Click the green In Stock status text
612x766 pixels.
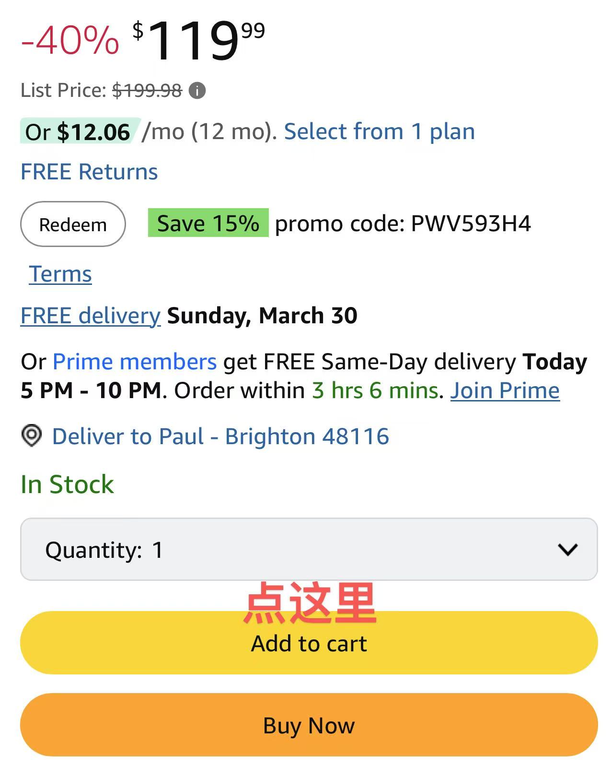[x=67, y=484]
